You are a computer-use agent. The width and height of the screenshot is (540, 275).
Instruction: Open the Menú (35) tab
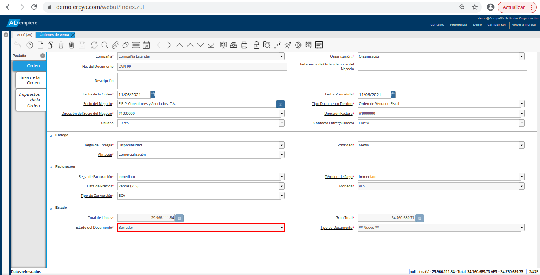[24, 35]
